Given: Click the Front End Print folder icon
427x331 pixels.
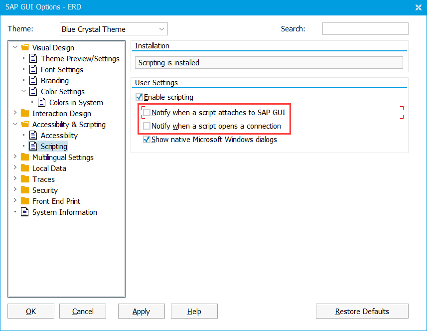Looking at the screenshot, I should pos(25,201).
